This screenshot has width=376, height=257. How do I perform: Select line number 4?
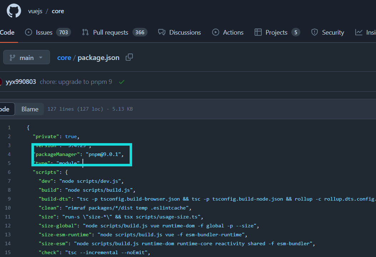click(x=9, y=154)
